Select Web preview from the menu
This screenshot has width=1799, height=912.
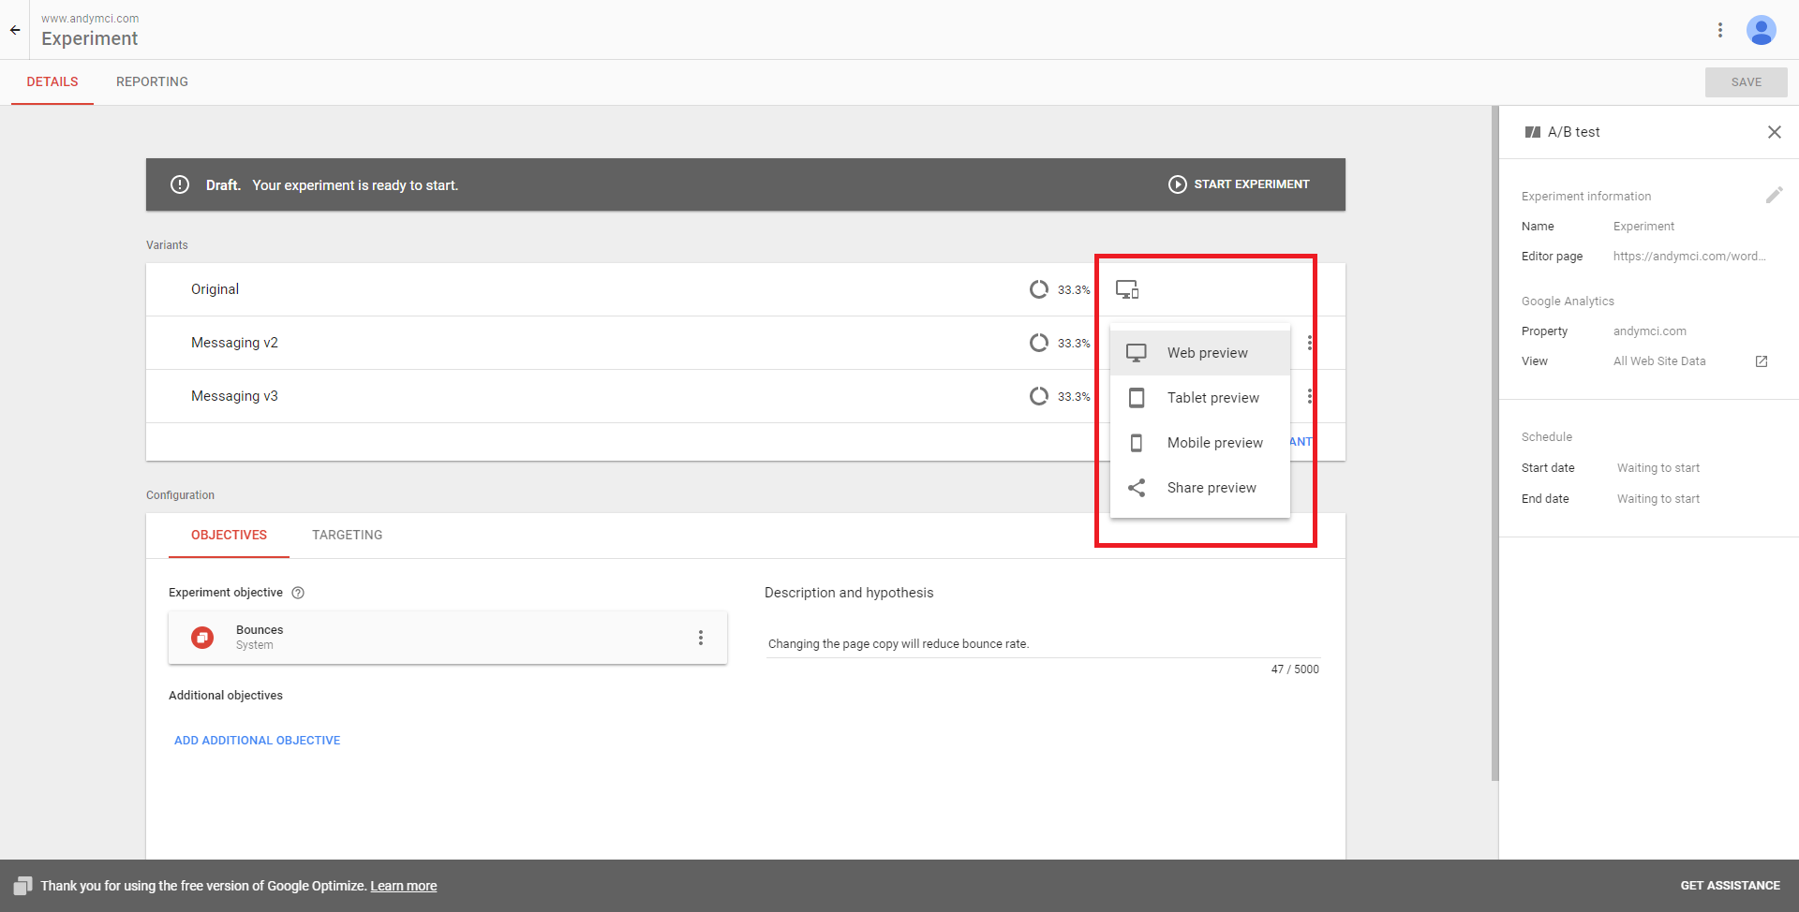(1207, 353)
